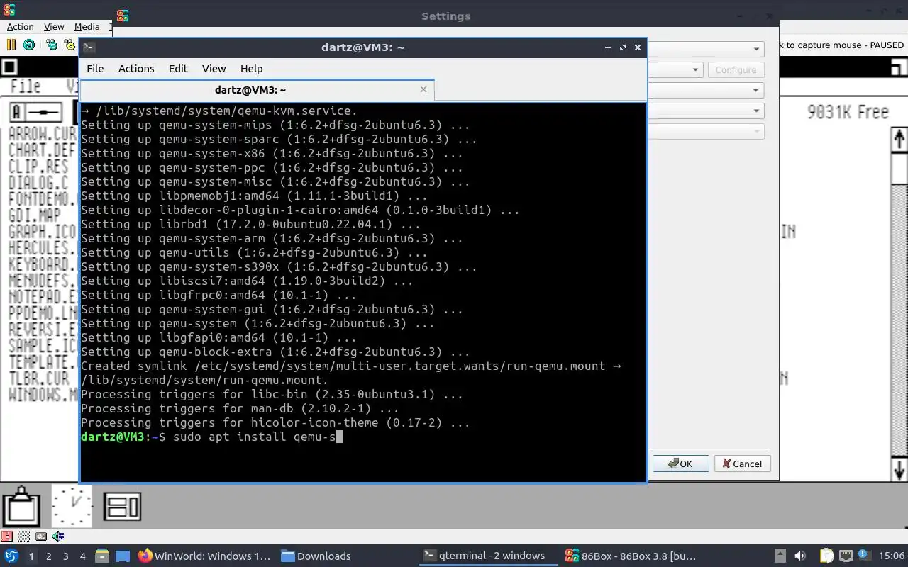Open the Help menu in qterminal
Viewport: 908px width, 567px height.
click(x=251, y=69)
